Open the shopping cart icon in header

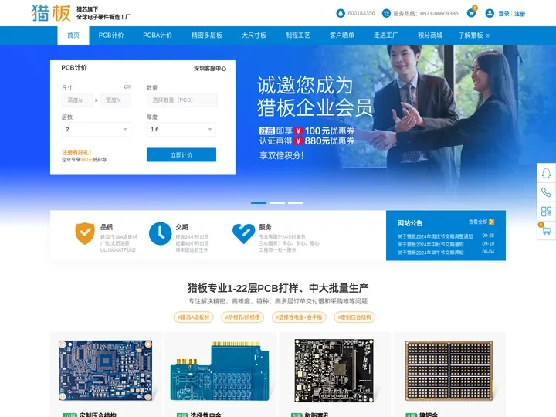471,13
